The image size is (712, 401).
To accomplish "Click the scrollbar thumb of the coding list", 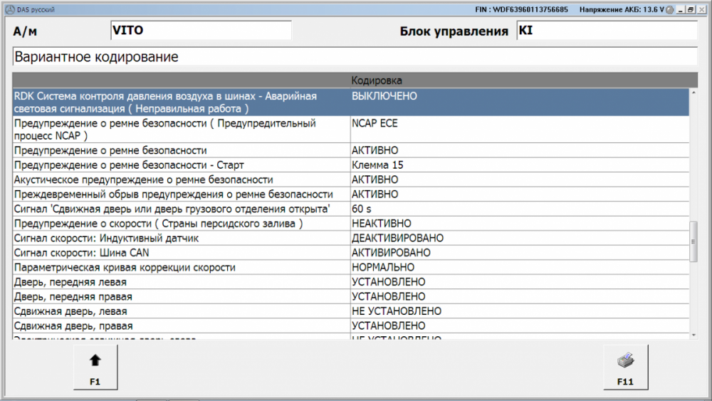I will point(693,241).
